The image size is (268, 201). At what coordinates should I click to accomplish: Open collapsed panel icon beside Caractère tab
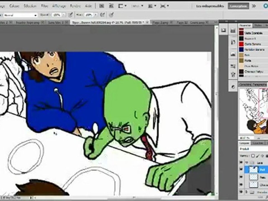coord(233,87)
